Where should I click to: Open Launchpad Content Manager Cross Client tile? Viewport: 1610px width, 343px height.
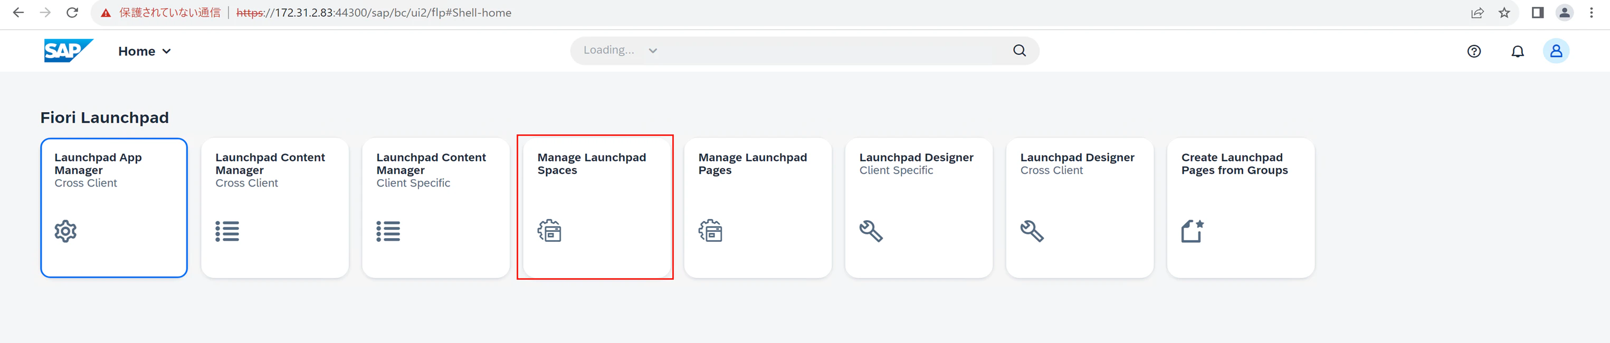pyautogui.click(x=275, y=208)
